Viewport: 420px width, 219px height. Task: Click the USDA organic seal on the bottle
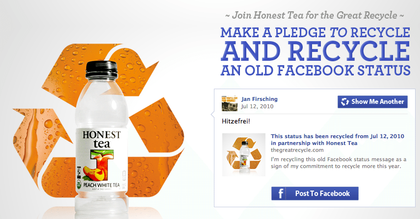[79, 185]
